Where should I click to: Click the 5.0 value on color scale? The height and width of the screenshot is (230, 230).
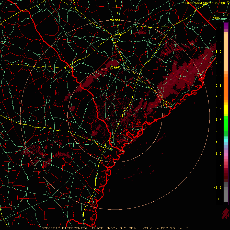pos(218,97)
